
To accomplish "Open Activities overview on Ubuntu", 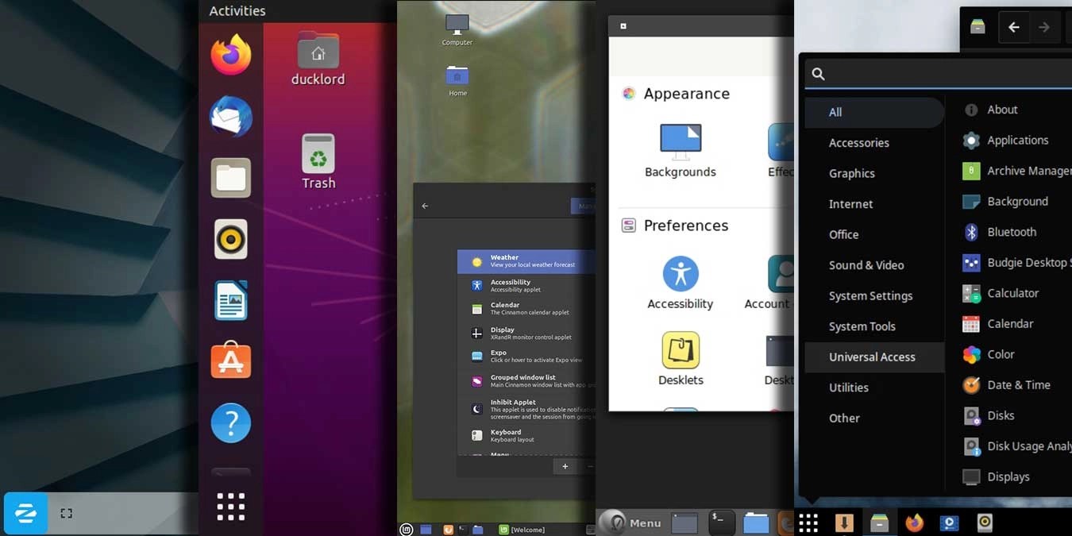I will (x=237, y=10).
